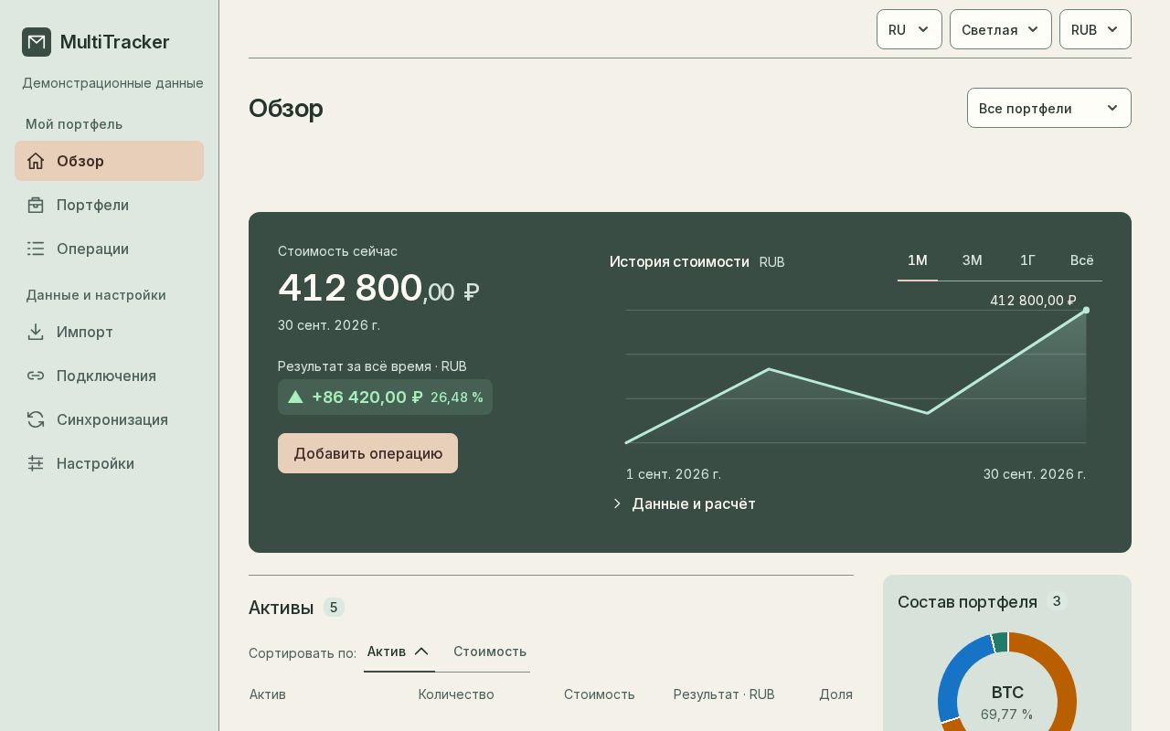Switch chart to 3М period
The width and height of the screenshot is (1170, 731).
coord(973,260)
